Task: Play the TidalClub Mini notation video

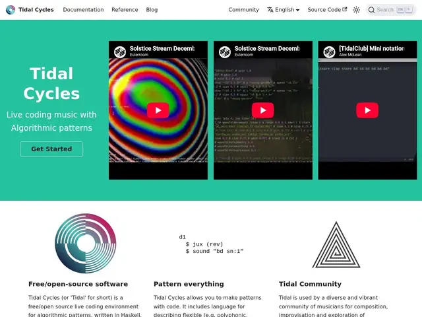Action: point(367,110)
